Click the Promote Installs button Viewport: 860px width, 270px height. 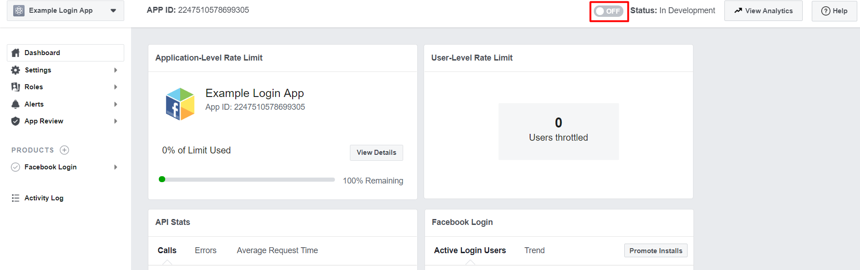[x=656, y=251]
